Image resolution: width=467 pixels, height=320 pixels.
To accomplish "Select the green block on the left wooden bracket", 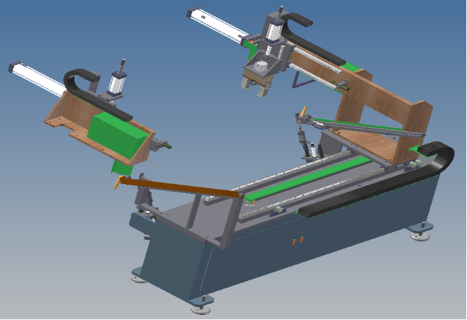I will coord(118,137).
